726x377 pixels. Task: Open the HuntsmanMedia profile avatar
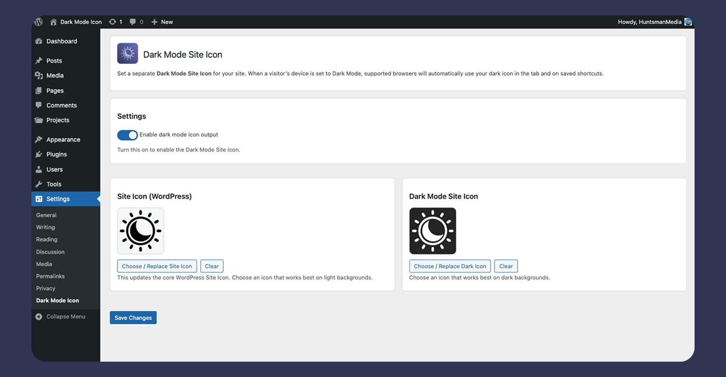pyautogui.click(x=688, y=21)
